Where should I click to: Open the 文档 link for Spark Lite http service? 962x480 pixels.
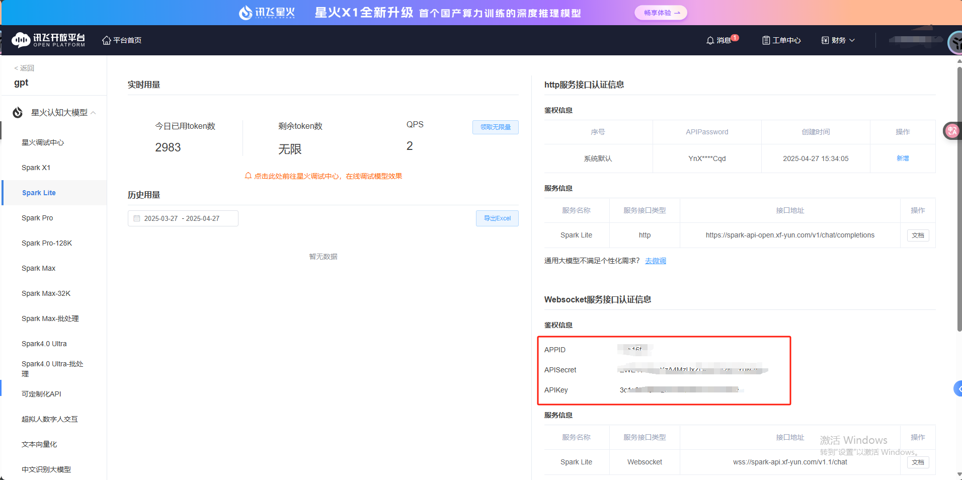918,235
